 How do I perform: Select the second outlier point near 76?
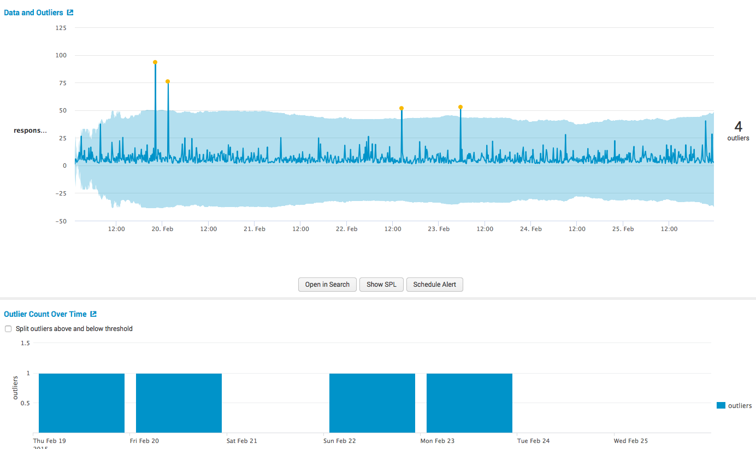[x=168, y=81]
